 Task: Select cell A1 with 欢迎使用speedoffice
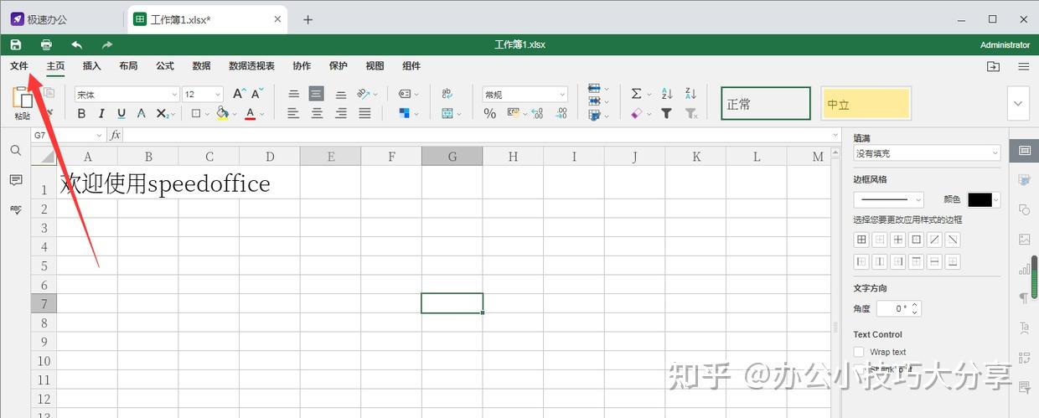pyautogui.click(x=87, y=183)
